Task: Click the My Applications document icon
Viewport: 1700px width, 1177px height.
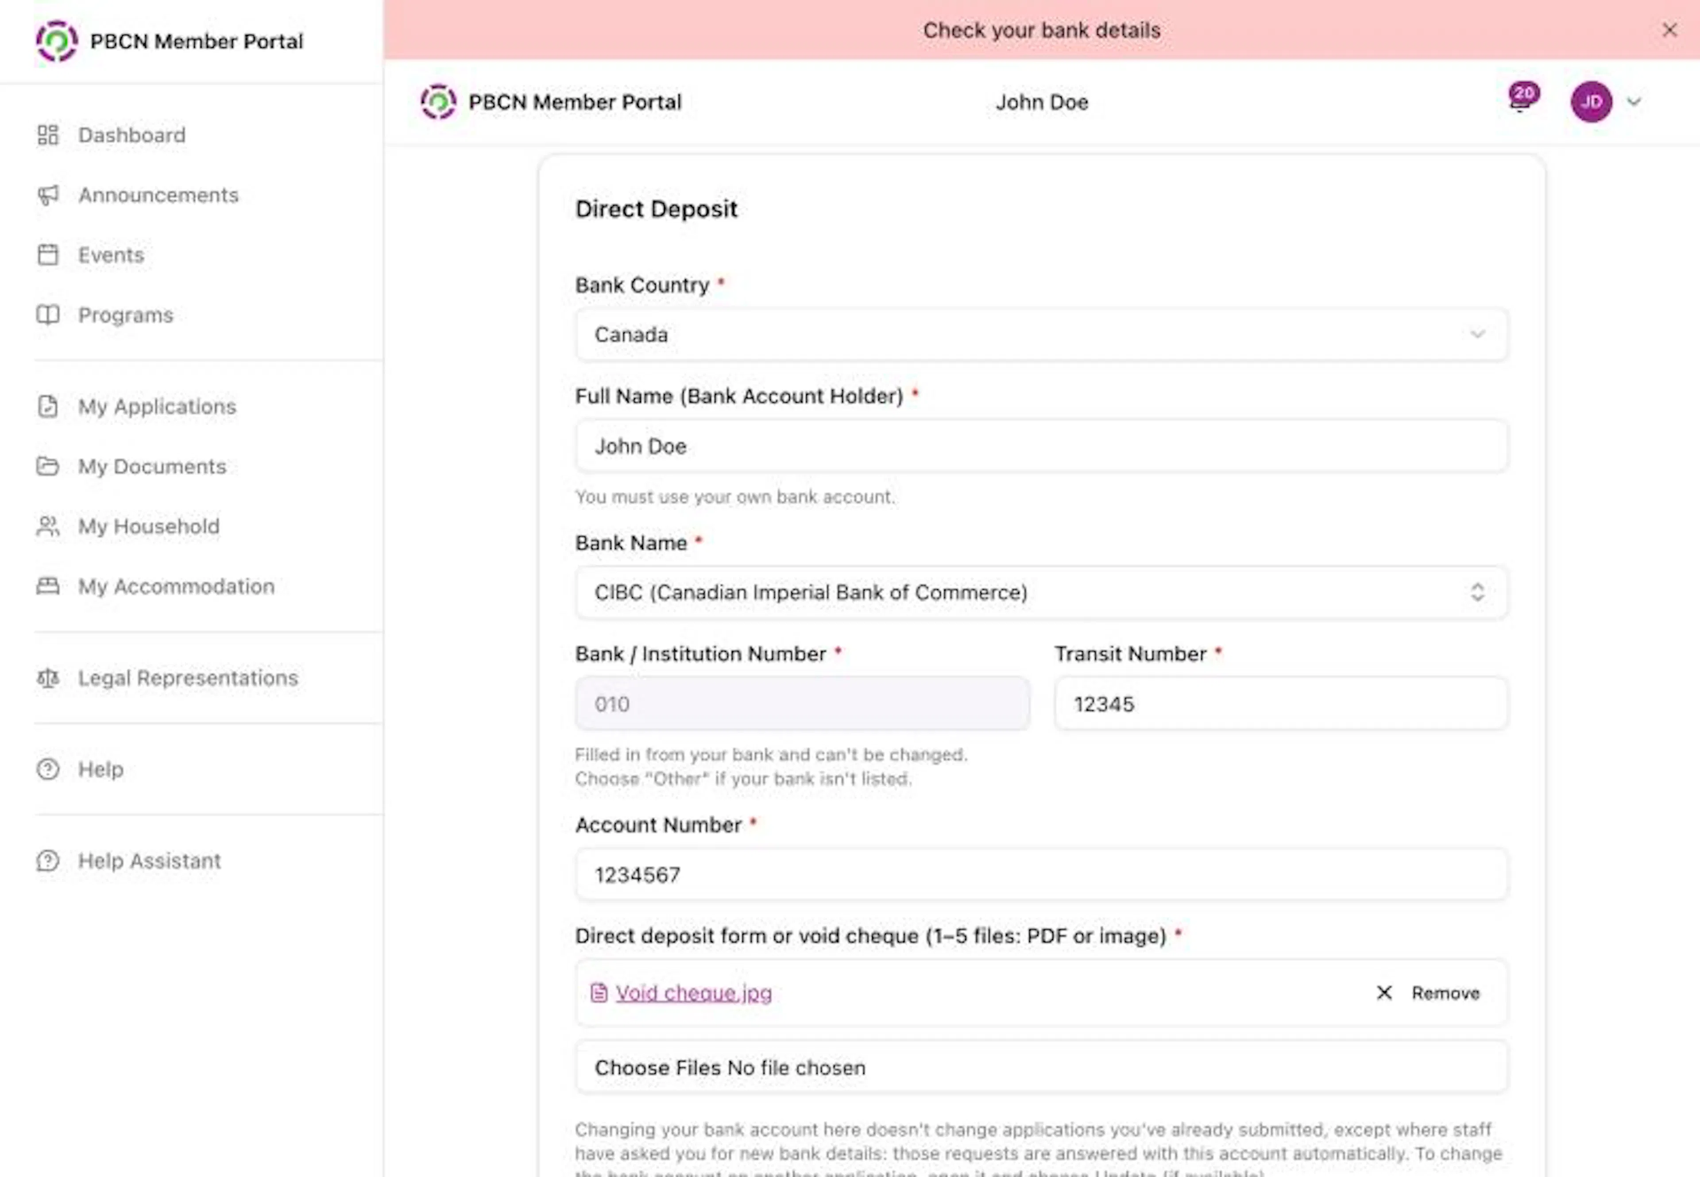Action: [x=48, y=406]
